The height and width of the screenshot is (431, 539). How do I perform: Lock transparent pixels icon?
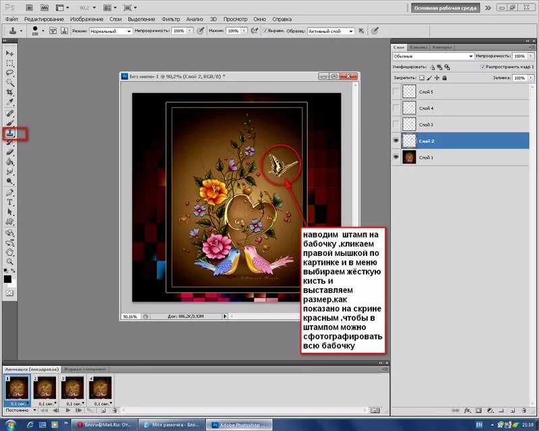point(422,78)
